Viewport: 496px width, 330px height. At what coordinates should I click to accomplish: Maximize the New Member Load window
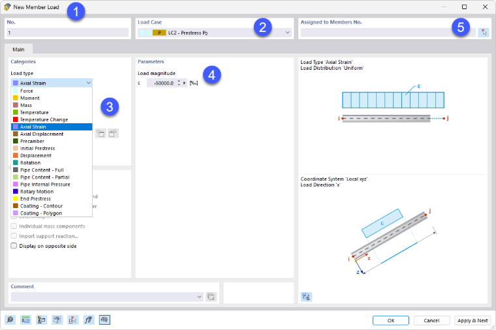pos(465,7)
